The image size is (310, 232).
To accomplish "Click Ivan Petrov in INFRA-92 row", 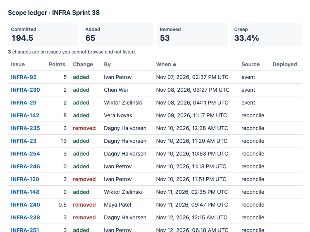I will pyautogui.click(x=118, y=77).
